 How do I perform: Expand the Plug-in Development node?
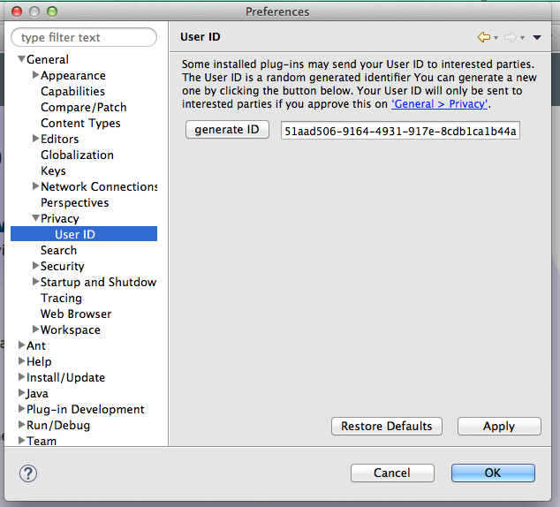tap(21, 408)
